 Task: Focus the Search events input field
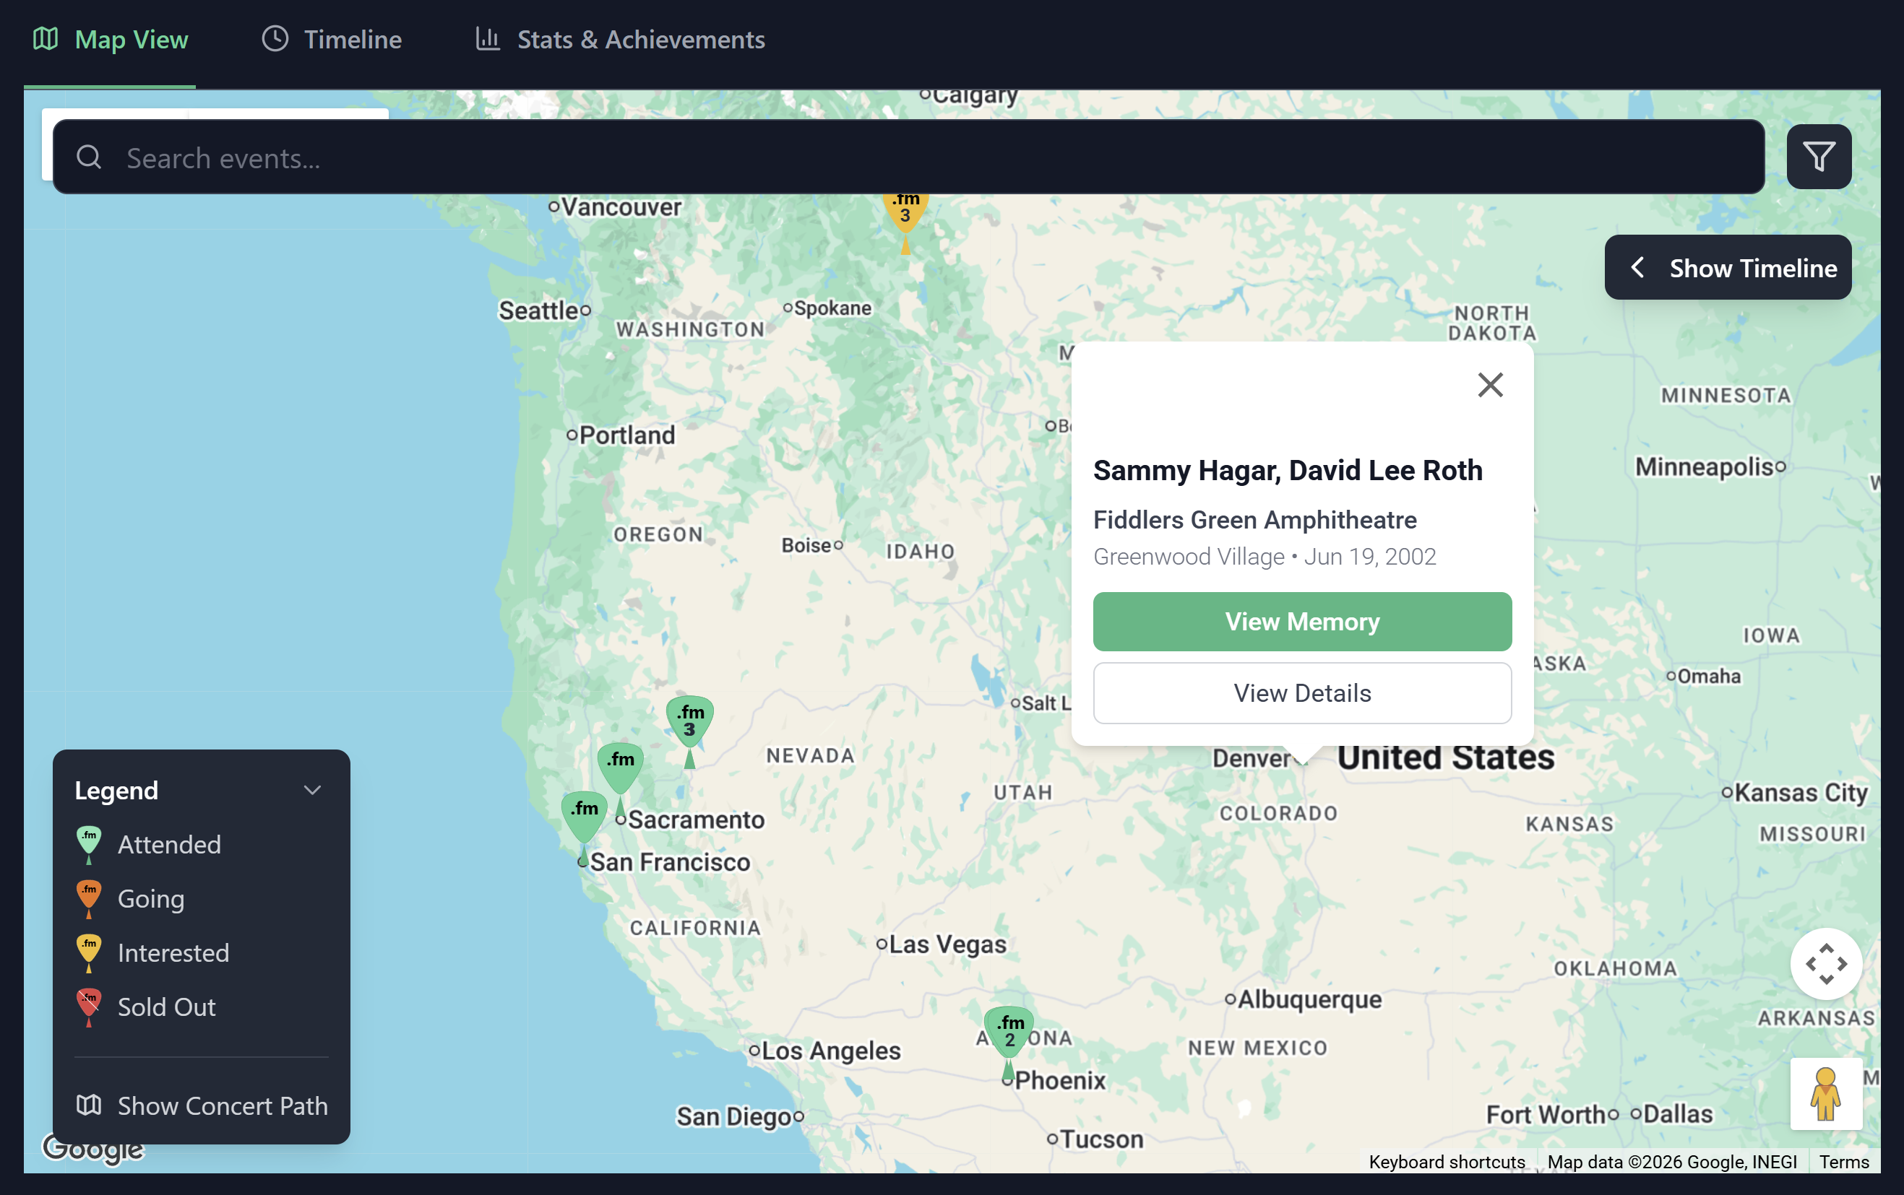tap(908, 157)
